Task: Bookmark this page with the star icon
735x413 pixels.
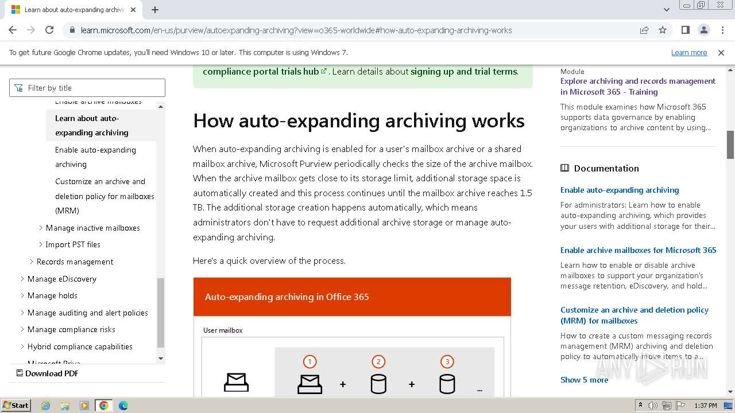Action: tap(663, 30)
